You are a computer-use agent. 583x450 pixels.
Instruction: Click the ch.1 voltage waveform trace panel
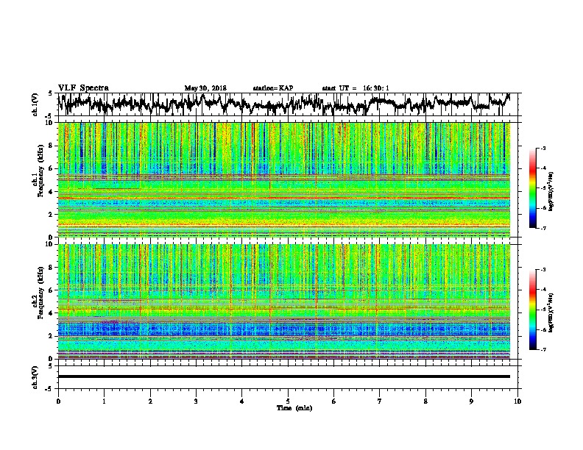pyautogui.click(x=289, y=104)
